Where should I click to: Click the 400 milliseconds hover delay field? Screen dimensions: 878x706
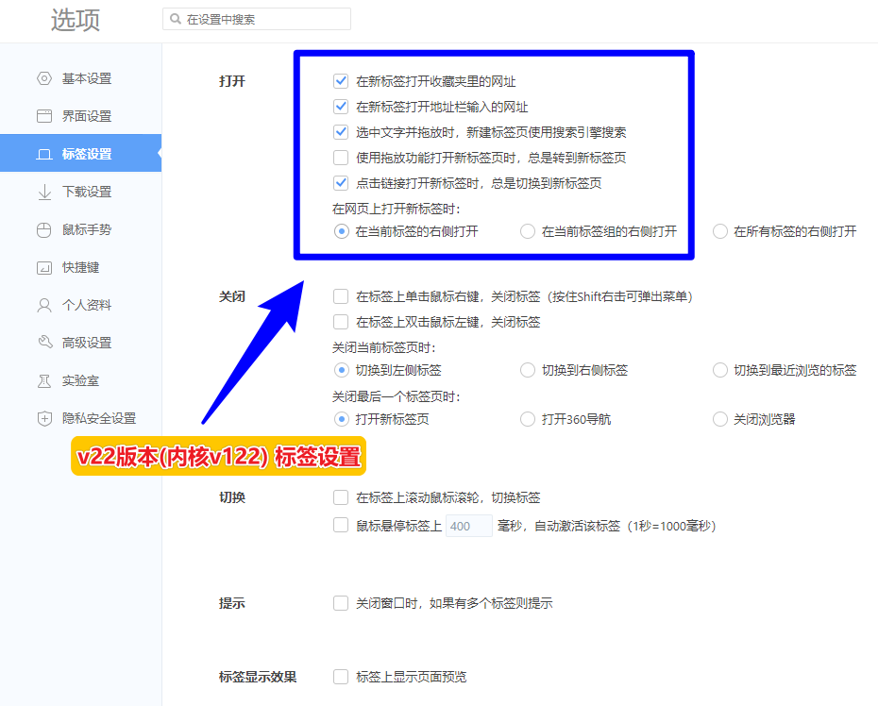468,526
